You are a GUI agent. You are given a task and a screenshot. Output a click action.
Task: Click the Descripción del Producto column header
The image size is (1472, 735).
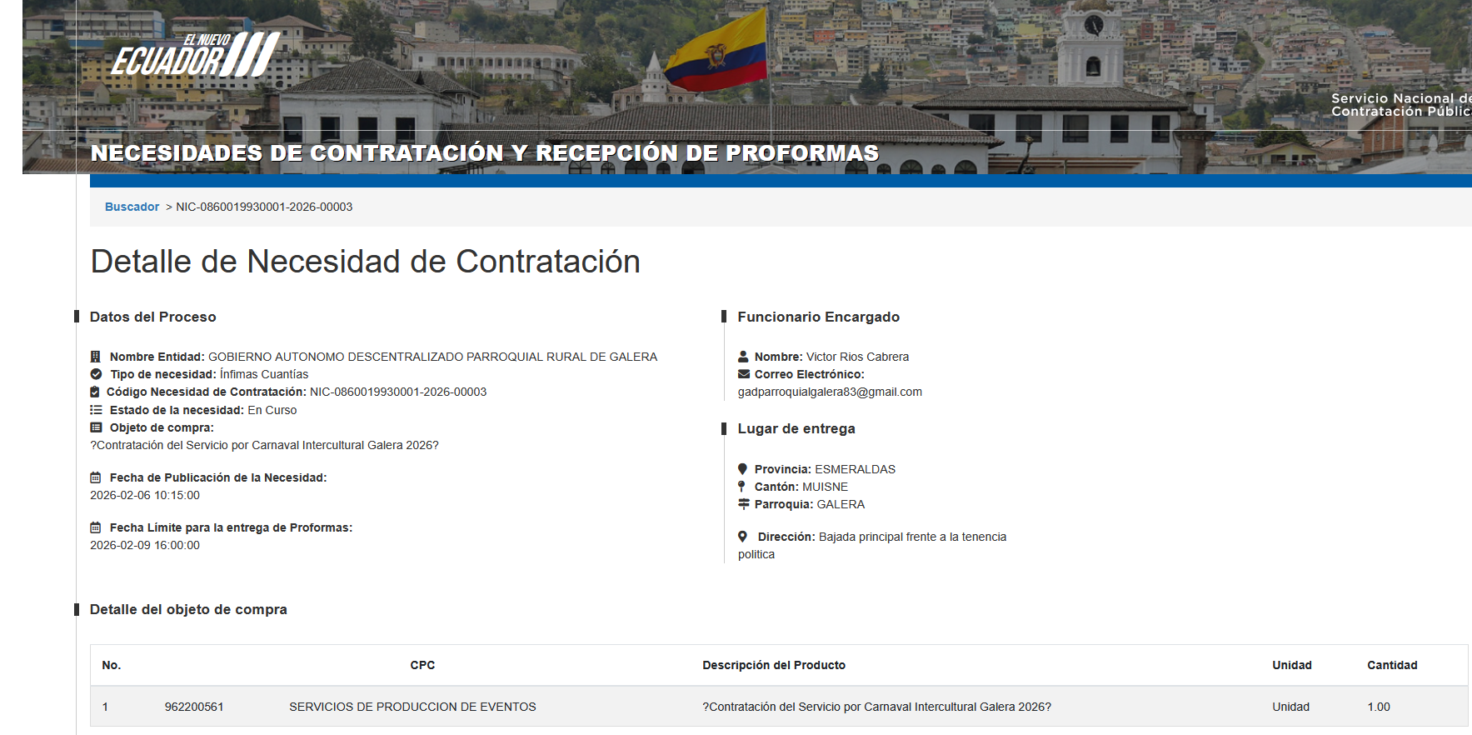click(773, 665)
